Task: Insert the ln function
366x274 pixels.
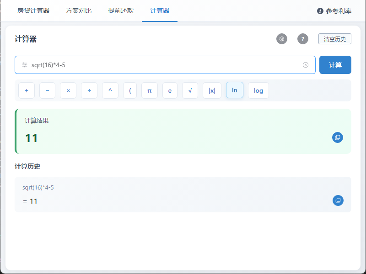Action: (x=235, y=90)
